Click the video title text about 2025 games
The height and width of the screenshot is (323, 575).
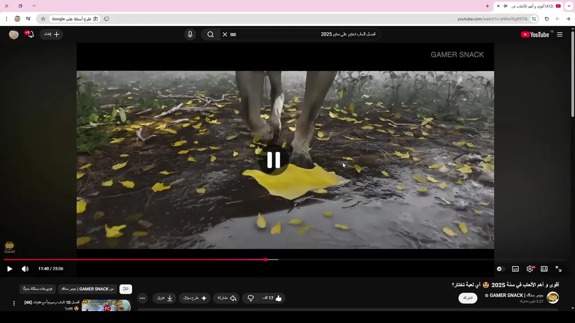pos(505,285)
